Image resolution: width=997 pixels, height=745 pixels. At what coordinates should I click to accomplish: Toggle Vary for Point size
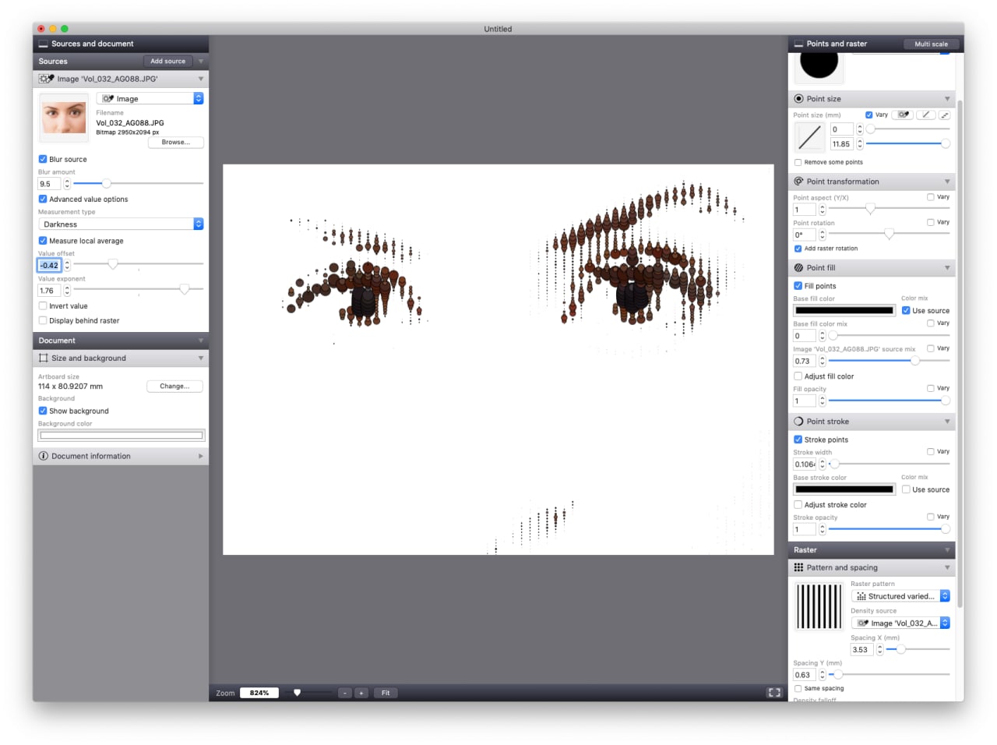pyautogui.click(x=869, y=115)
